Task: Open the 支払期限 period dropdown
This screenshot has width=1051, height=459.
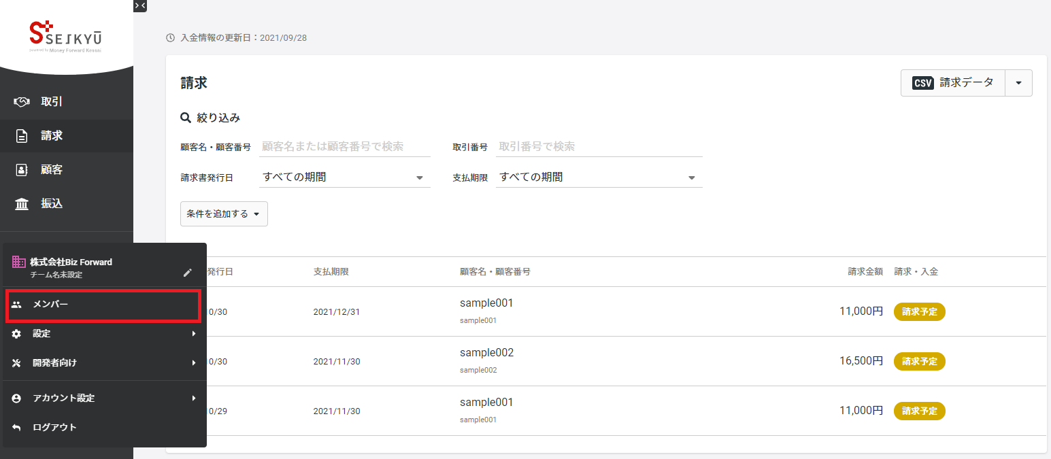Action: click(x=599, y=177)
